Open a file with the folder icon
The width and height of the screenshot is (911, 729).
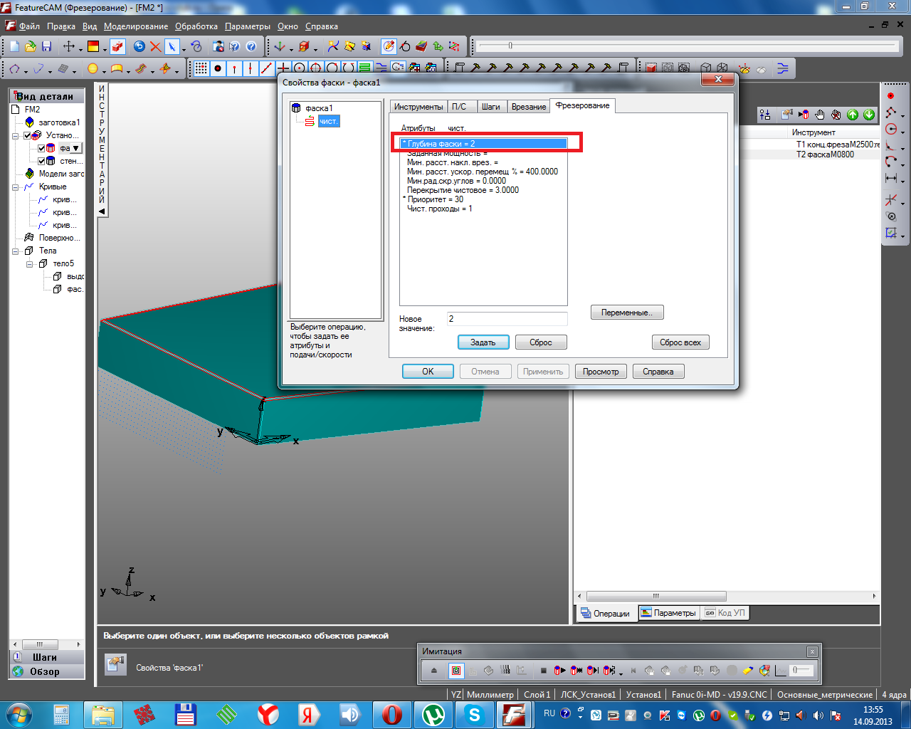coord(31,46)
